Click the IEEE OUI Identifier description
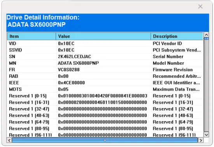Image resolution: width=214 pixels, height=147 pixels. (176, 83)
